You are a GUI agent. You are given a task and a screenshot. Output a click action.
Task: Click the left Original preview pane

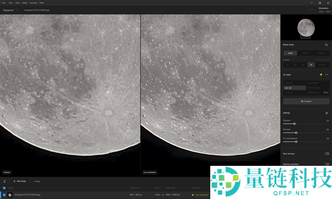pos(70,95)
